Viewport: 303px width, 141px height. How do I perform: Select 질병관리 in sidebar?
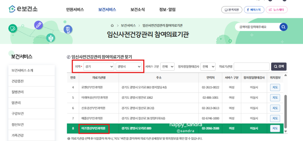pos(32,92)
